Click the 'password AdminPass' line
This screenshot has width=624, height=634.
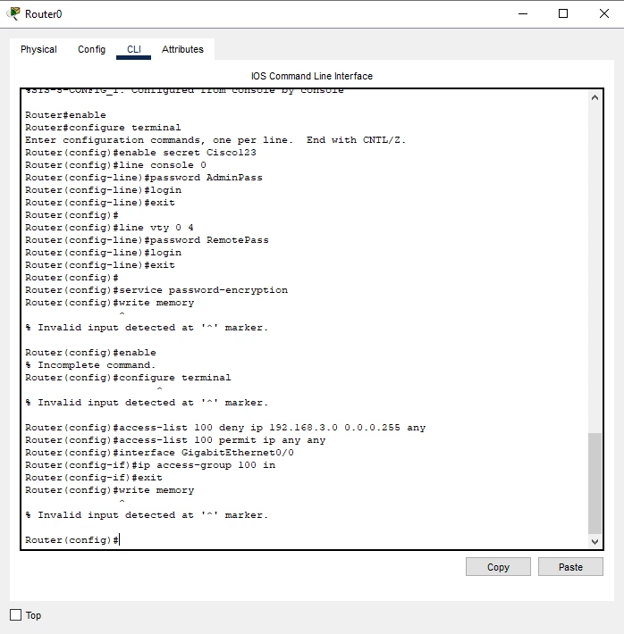144,178
